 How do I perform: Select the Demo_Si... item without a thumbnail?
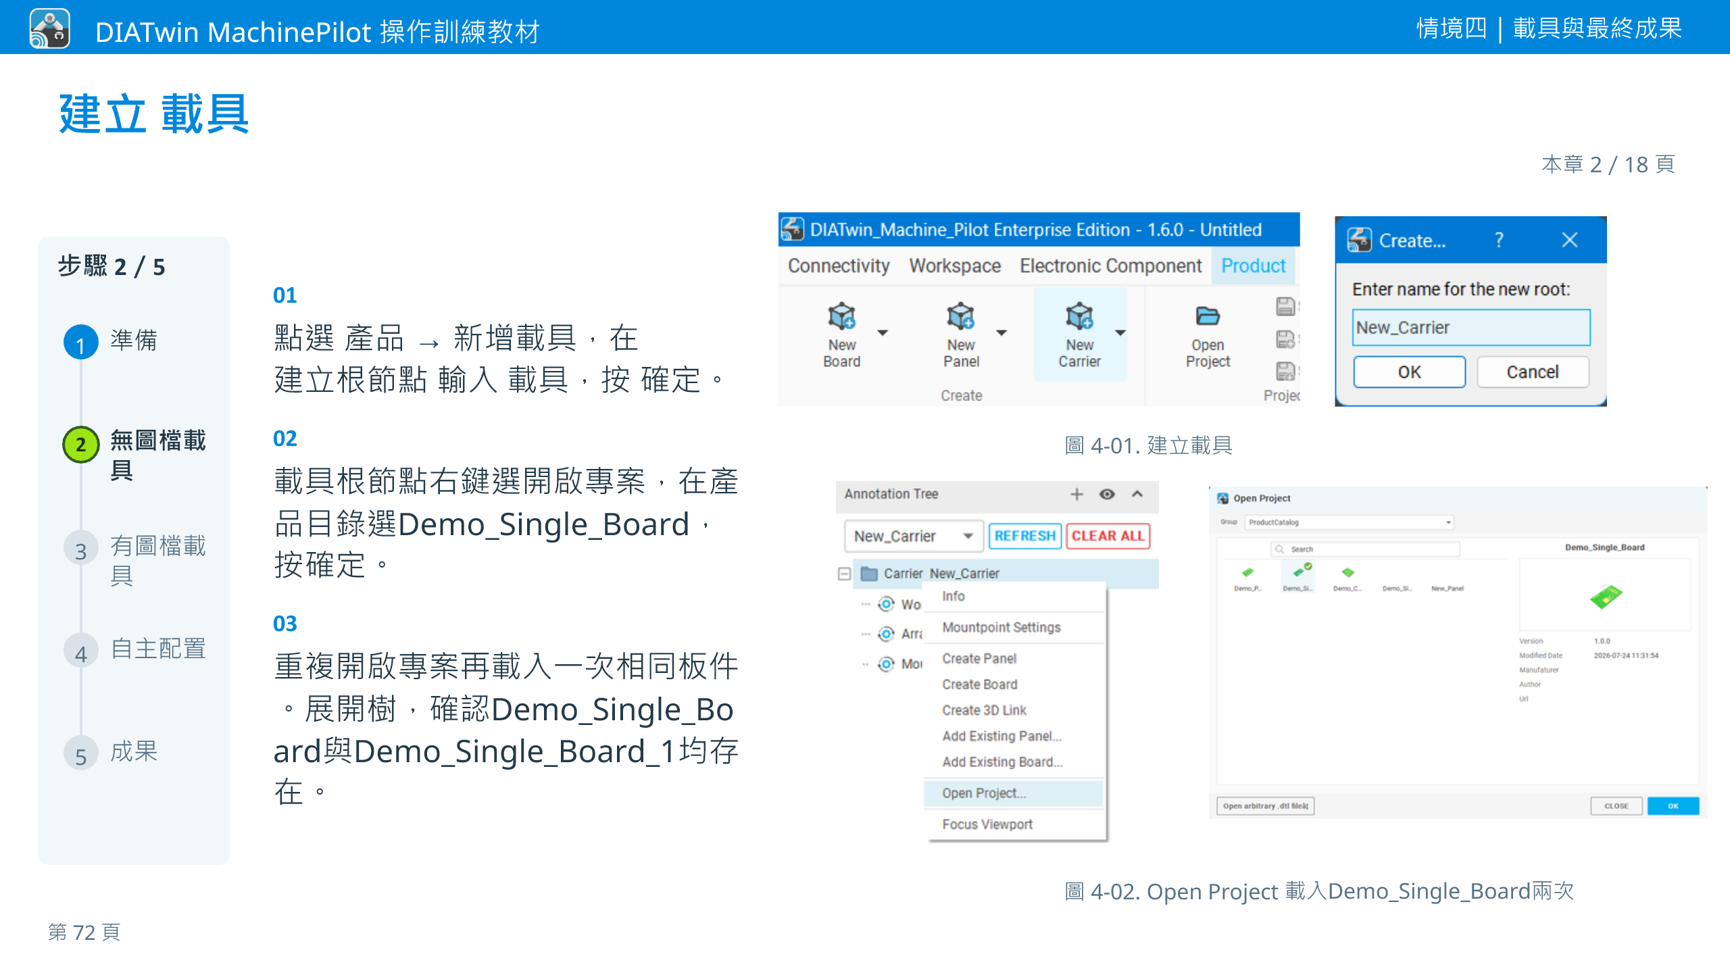click(1397, 588)
